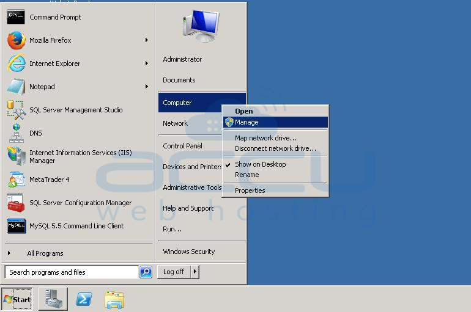This screenshot has width=471, height=312.
Task: Click SQL Server Management Studio icon
Action: 17,110
